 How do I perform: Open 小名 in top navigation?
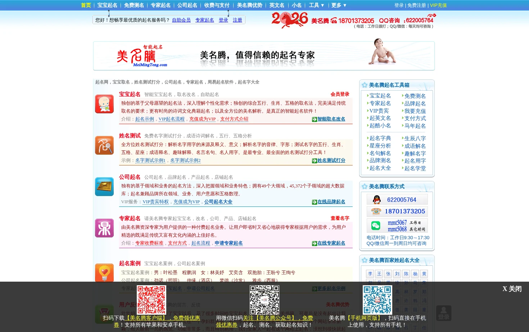297,5
